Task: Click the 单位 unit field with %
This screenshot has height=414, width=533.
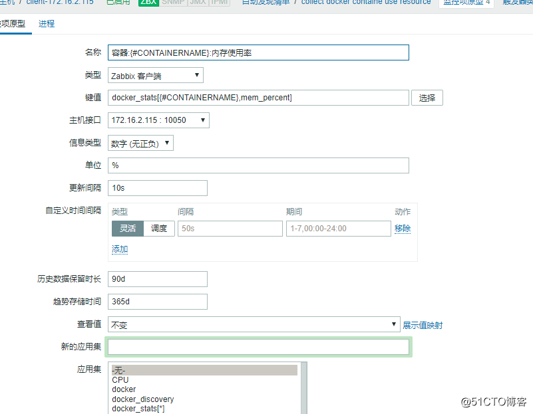Action: (x=258, y=165)
